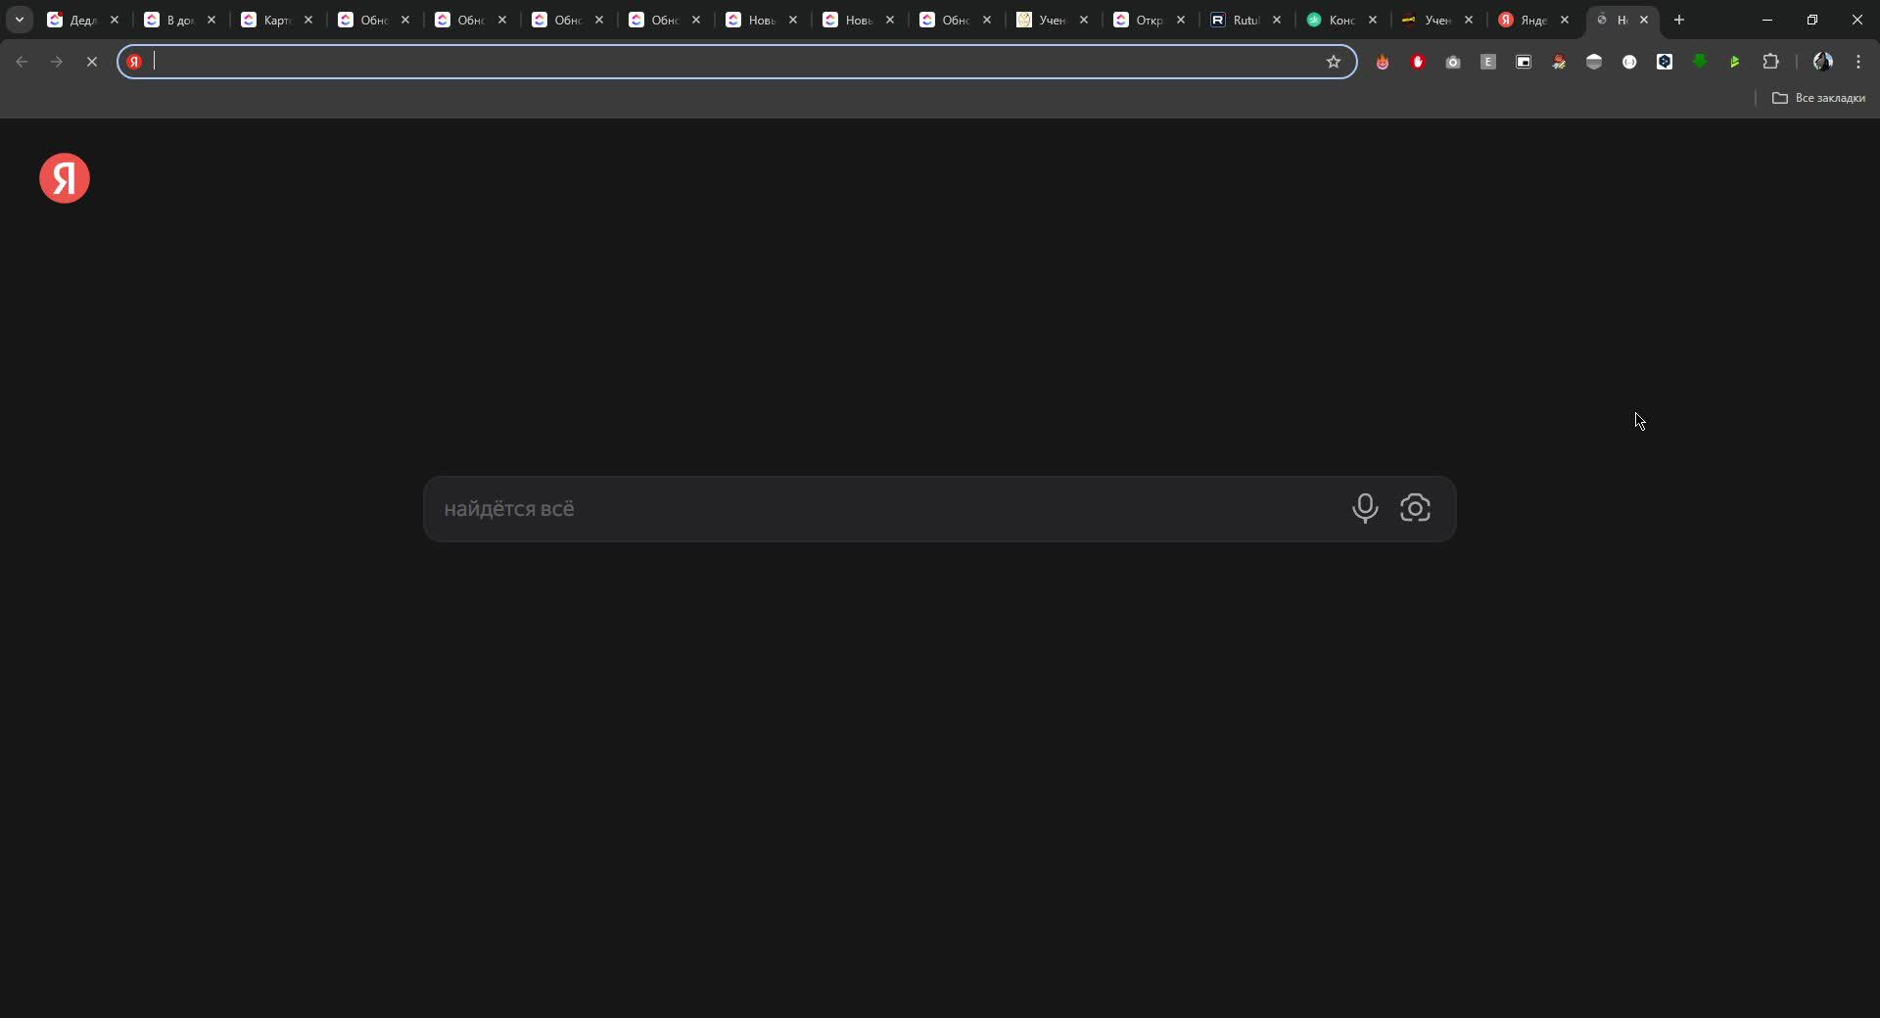Start a voice search with the microphone

coord(1366,509)
